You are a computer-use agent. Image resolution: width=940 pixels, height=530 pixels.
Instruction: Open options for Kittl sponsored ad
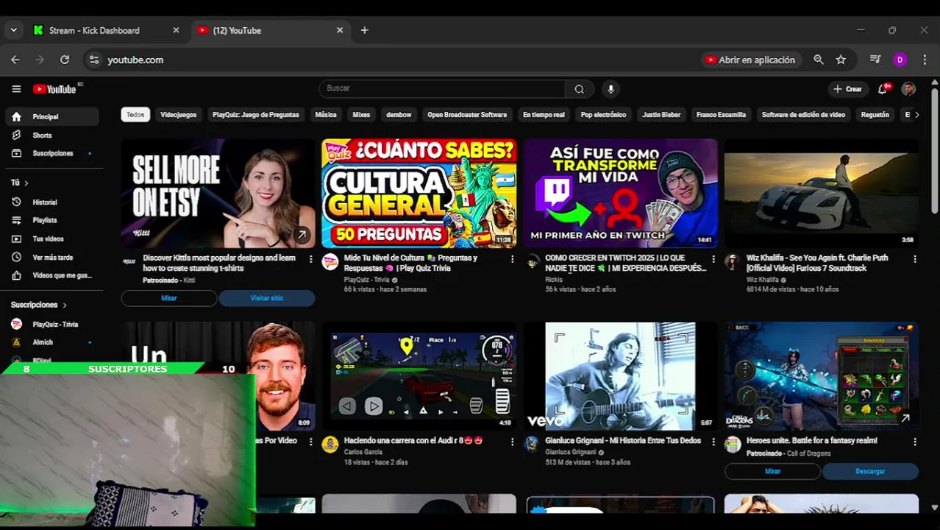click(311, 259)
